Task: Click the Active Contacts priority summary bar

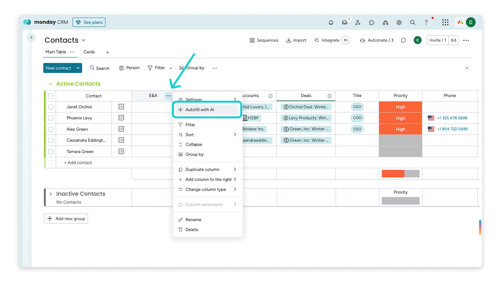Action: pos(400,174)
